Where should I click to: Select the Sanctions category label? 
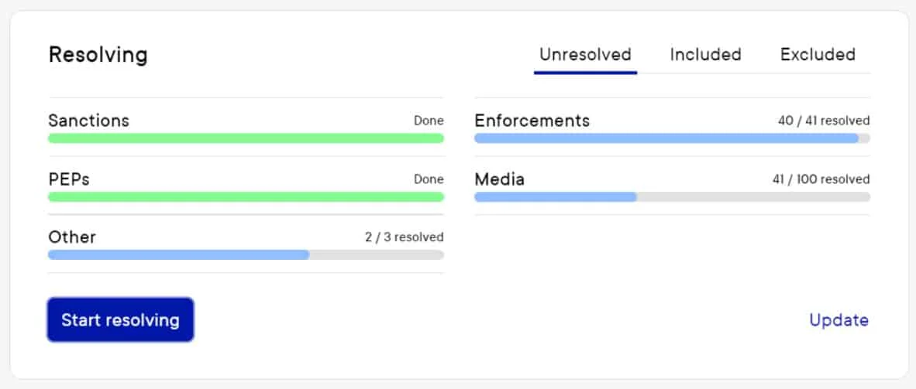click(x=88, y=121)
